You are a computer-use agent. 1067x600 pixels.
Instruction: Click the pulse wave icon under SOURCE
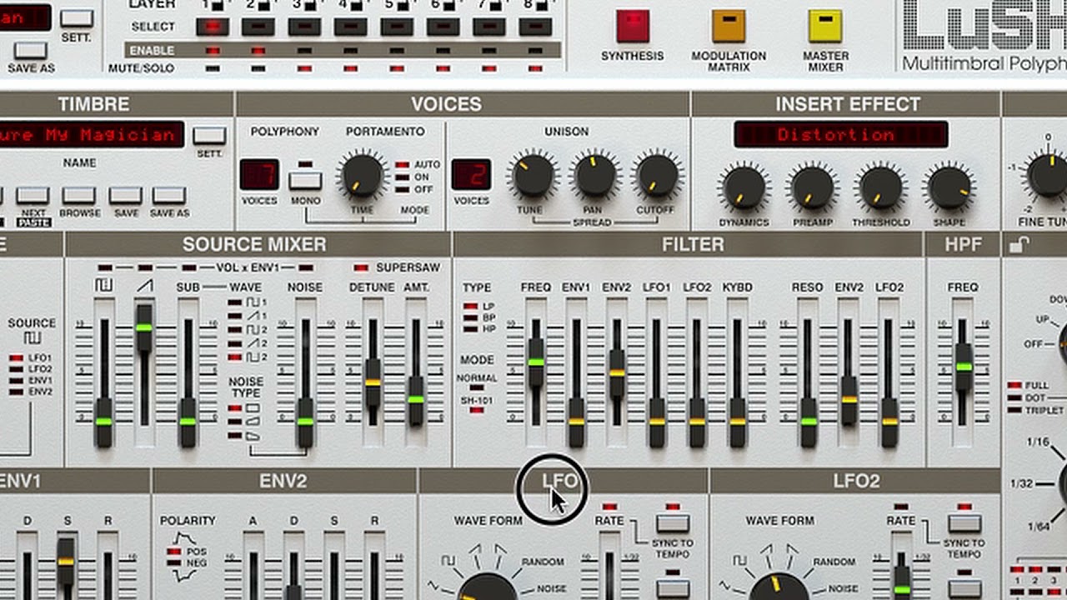[x=32, y=337]
